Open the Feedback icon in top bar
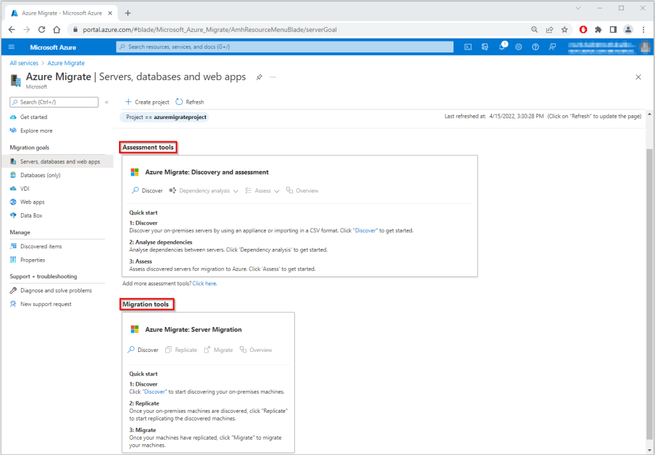 pyautogui.click(x=552, y=47)
